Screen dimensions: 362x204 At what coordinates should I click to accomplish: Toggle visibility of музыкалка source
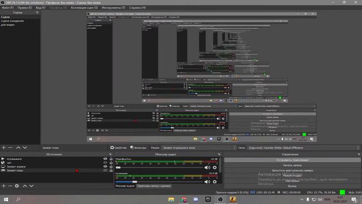point(105,159)
